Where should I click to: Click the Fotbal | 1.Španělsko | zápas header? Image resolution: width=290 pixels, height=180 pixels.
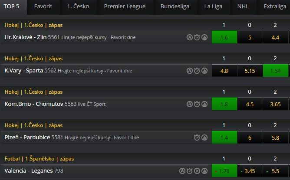point(39,159)
